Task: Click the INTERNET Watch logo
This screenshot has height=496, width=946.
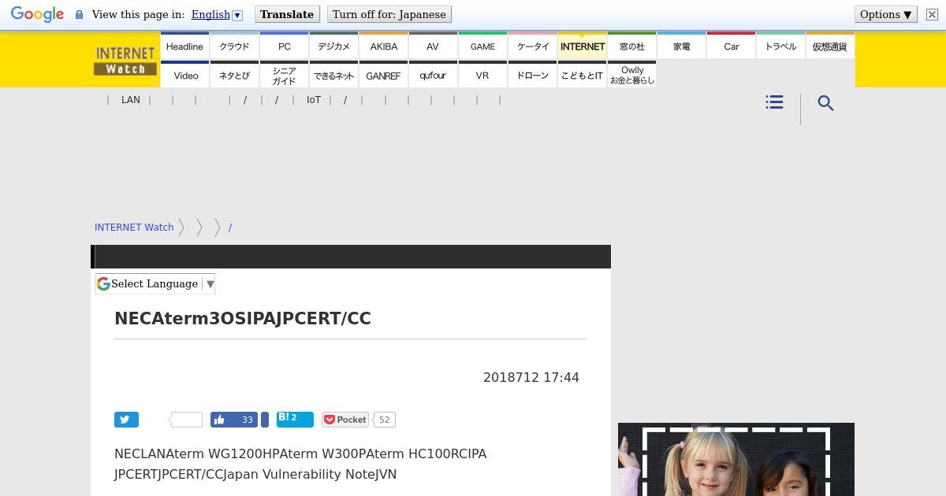Action: click(x=125, y=61)
